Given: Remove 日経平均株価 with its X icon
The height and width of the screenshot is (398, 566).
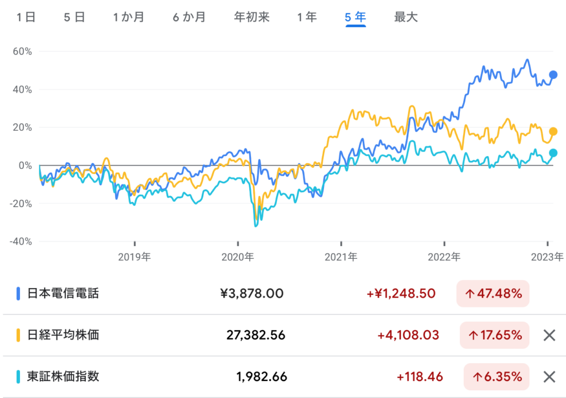Looking at the screenshot, I should pos(549,335).
